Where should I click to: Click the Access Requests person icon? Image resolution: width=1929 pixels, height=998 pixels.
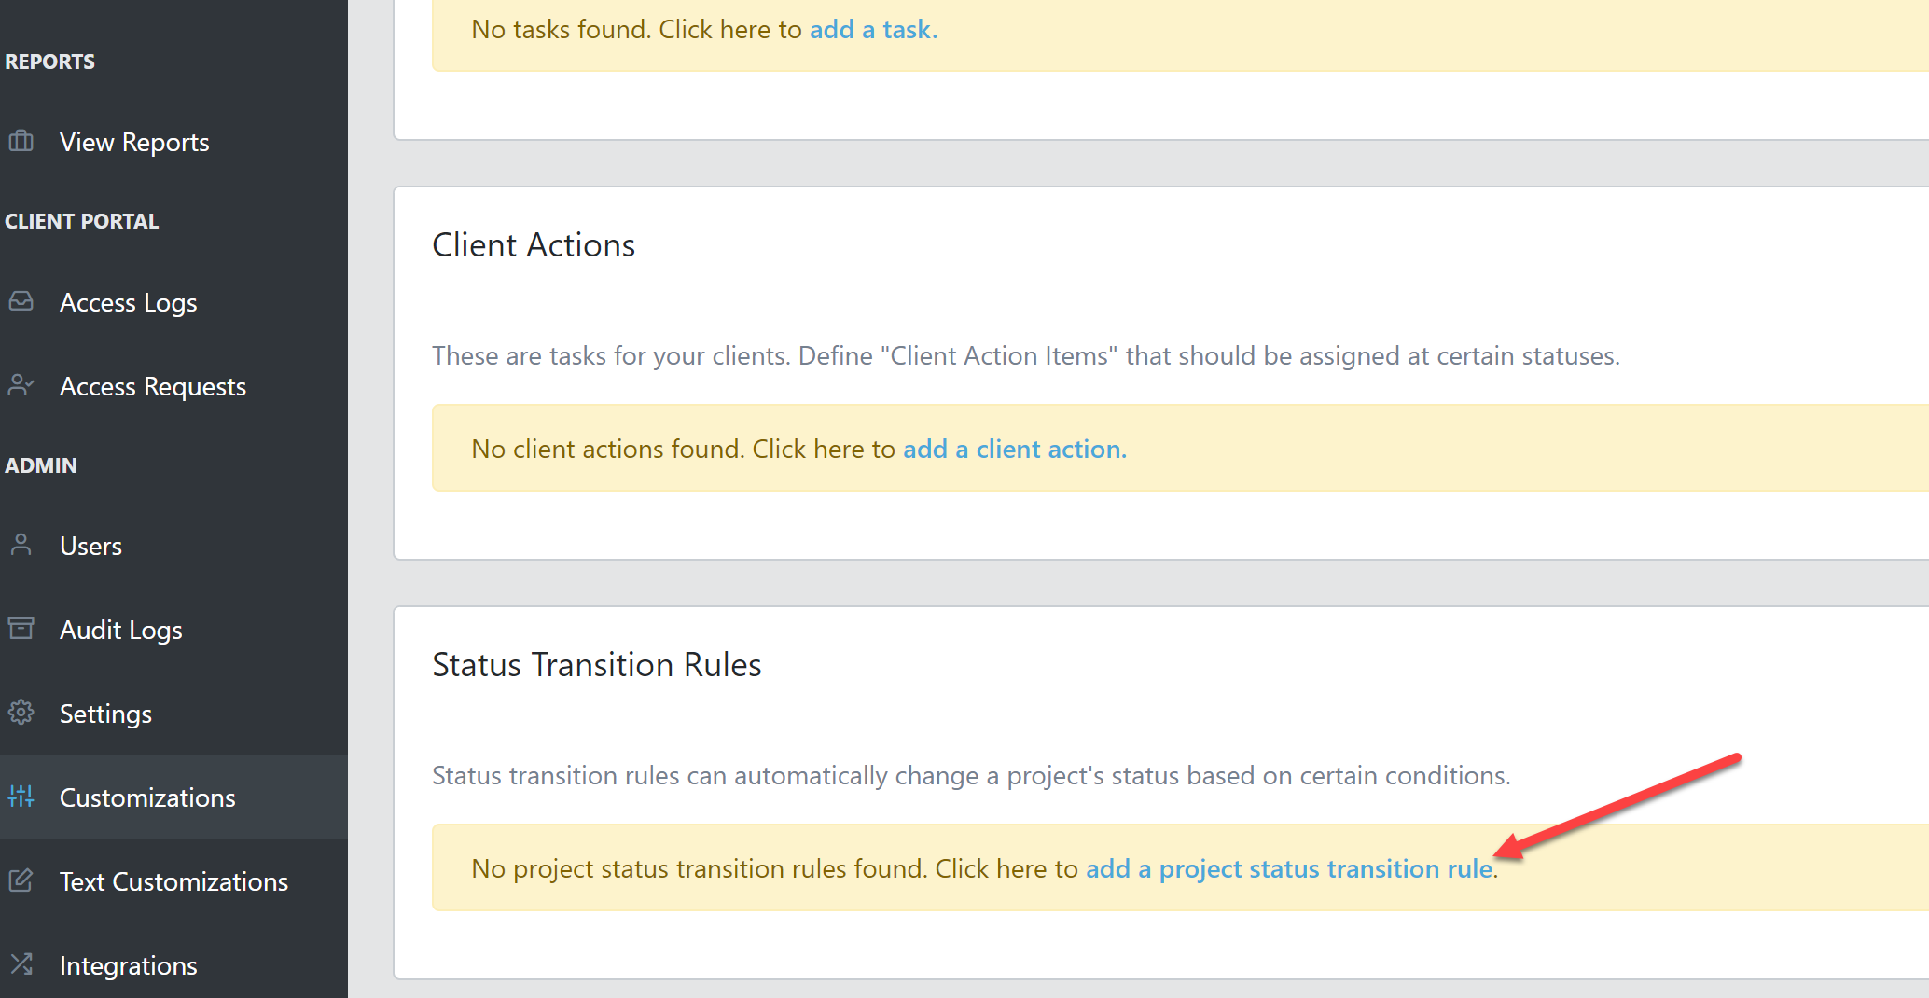(x=21, y=385)
